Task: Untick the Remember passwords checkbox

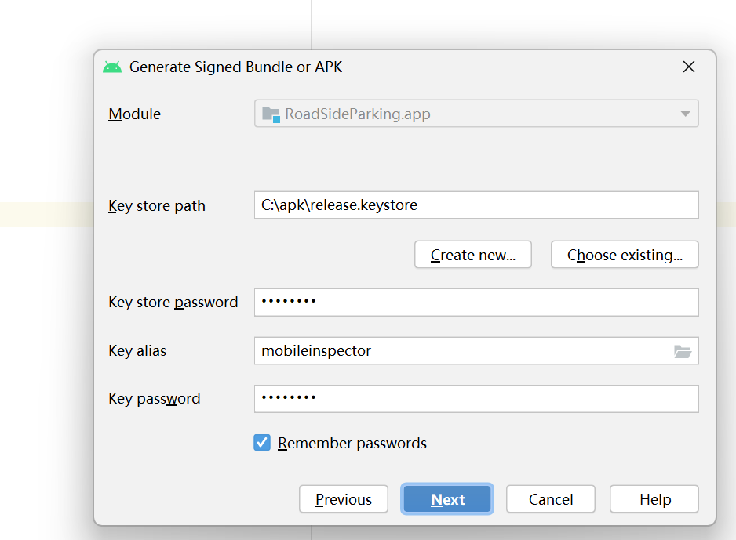Action: click(x=262, y=443)
